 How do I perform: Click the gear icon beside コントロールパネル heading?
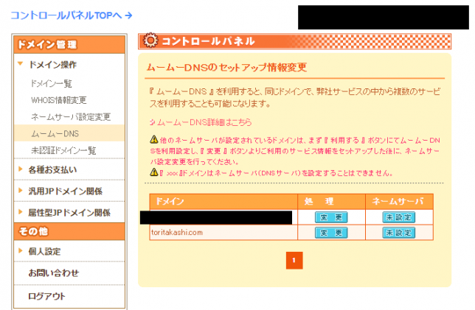(x=150, y=40)
